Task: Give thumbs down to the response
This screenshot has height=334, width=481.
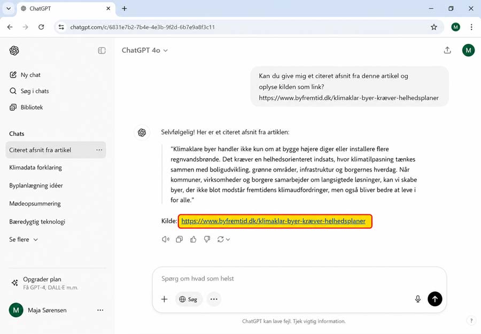Action: [x=207, y=239]
